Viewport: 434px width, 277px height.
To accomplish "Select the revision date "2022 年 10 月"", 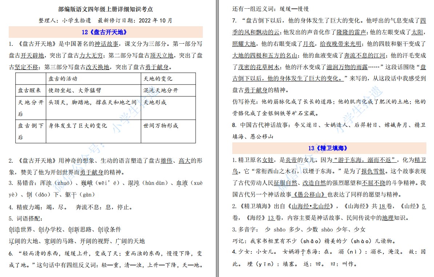I will click(155, 20).
